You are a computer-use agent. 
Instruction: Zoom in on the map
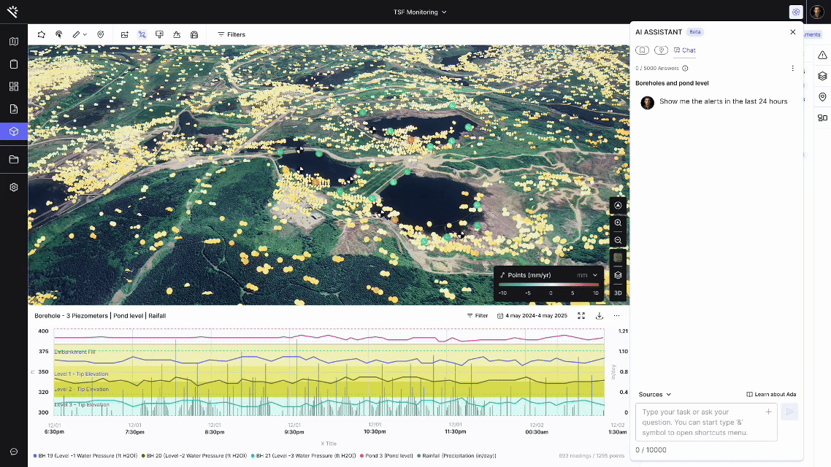point(618,223)
